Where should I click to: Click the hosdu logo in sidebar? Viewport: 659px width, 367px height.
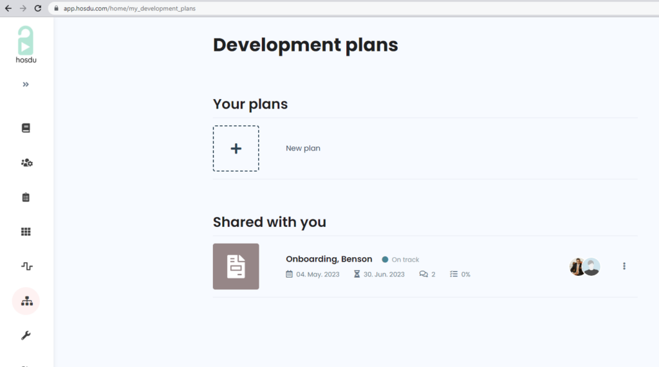coord(26,44)
